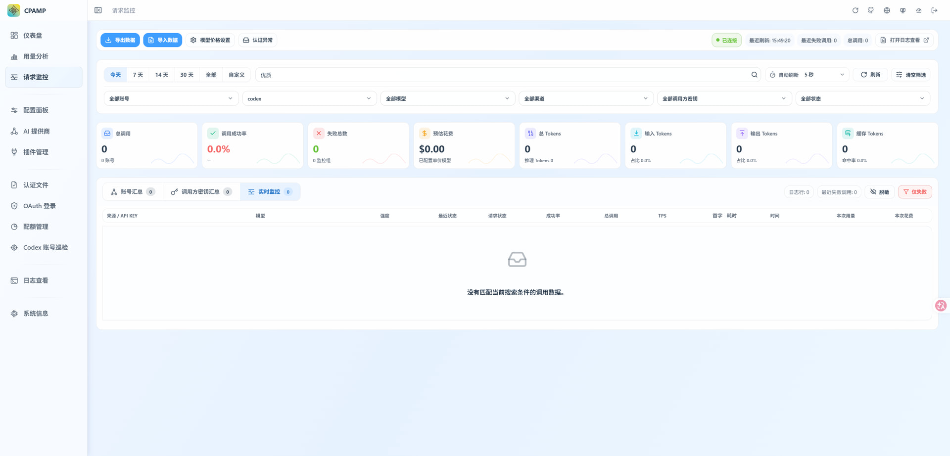Click the 输出 Tokens upload icon
950x456 pixels.
742,133
